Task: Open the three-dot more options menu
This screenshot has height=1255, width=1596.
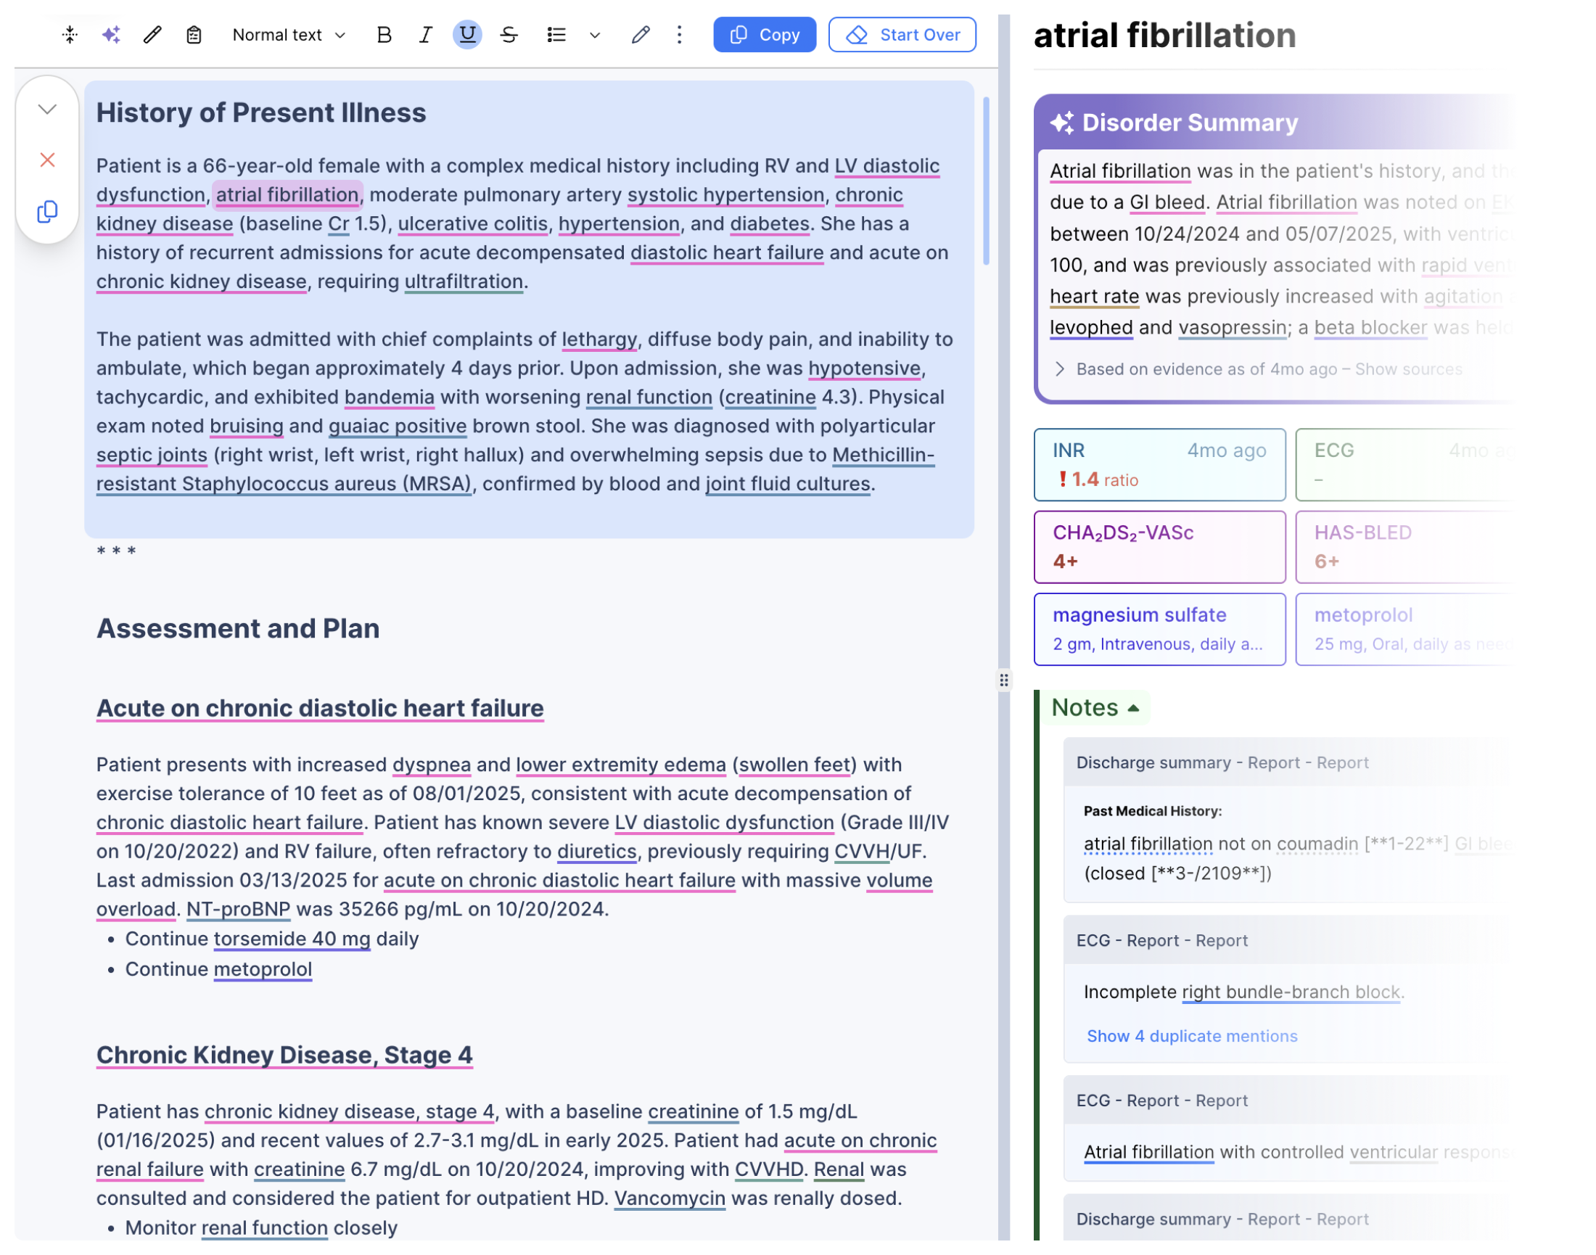Action: [x=680, y=35]
